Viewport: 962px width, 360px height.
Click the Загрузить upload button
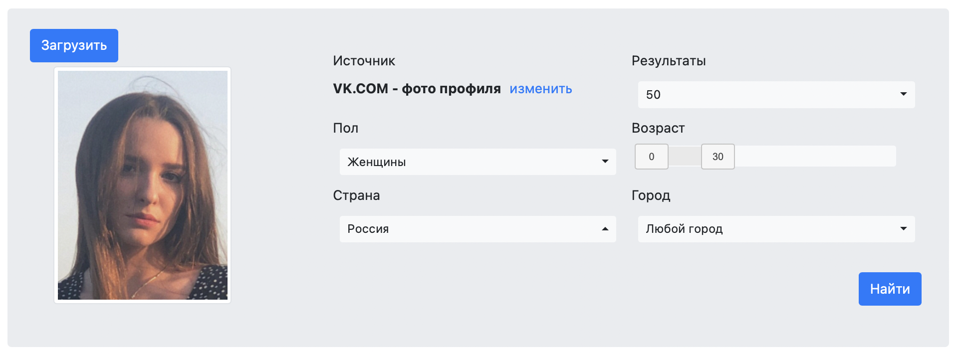click(x=74, y=45)
